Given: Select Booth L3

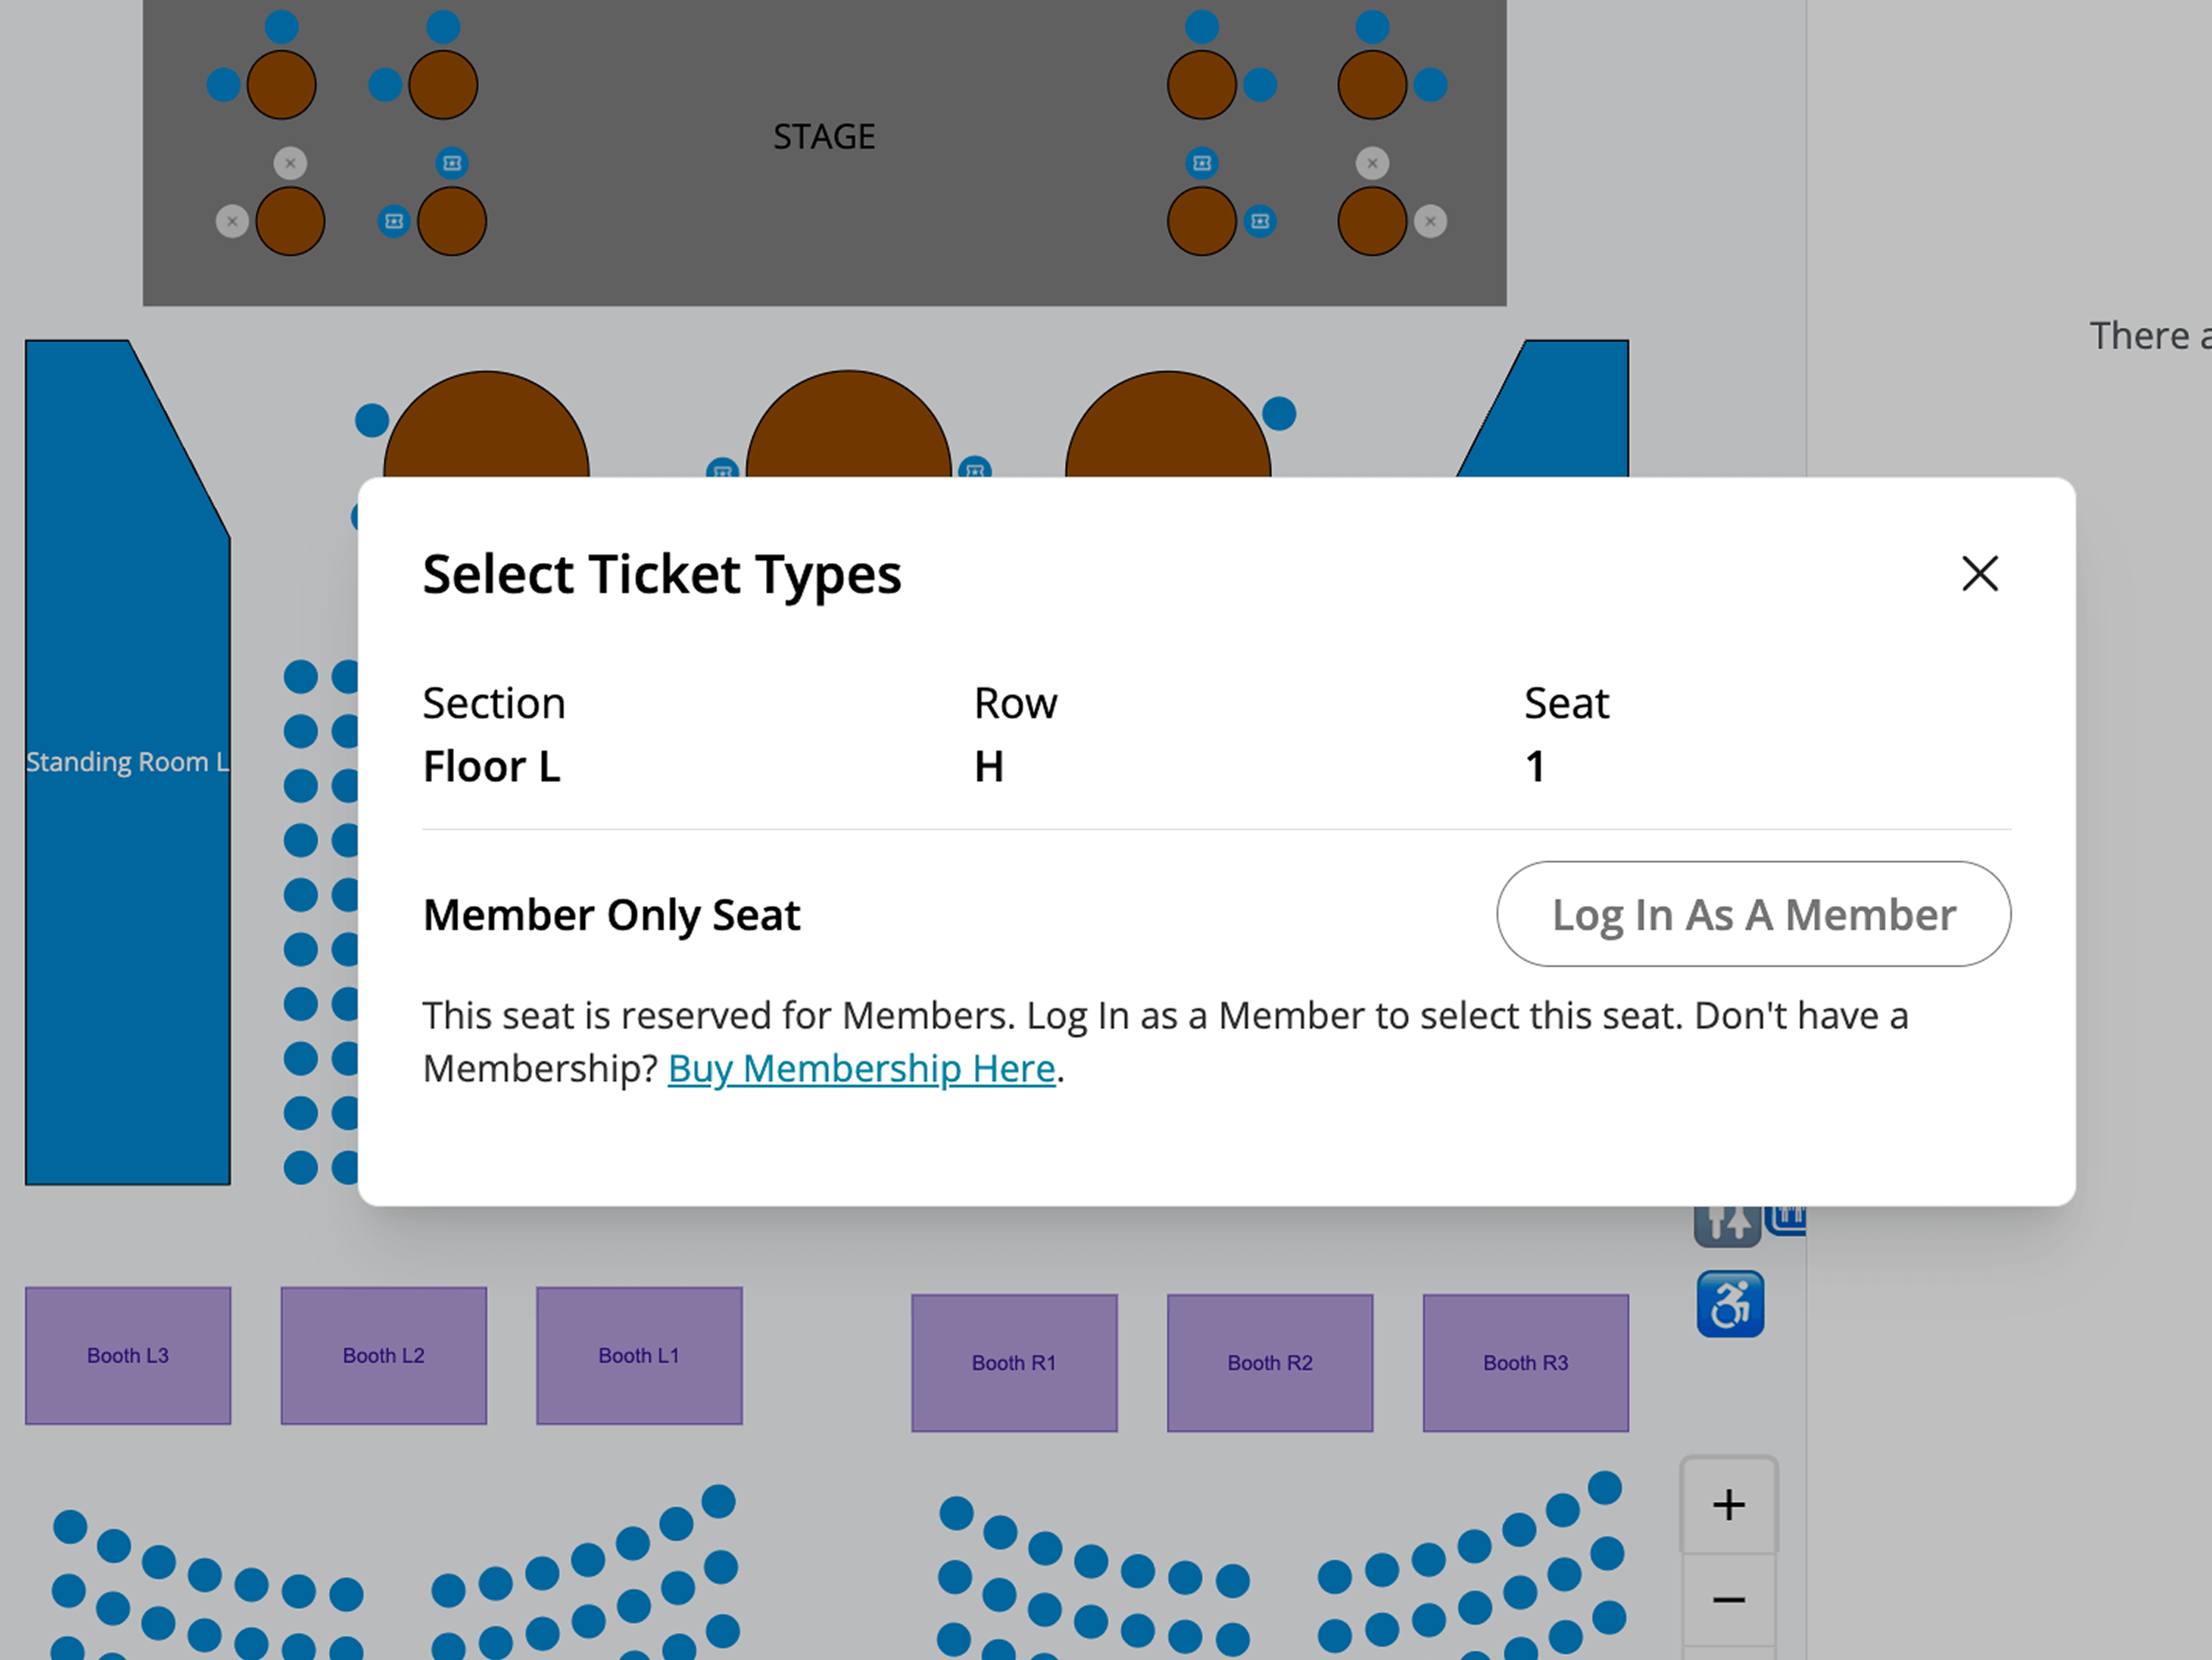Looking at the screenshot, I should point(128,1355).
